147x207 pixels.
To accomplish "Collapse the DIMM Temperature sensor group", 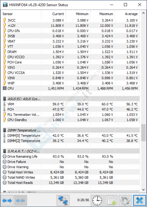I will 70,130.
